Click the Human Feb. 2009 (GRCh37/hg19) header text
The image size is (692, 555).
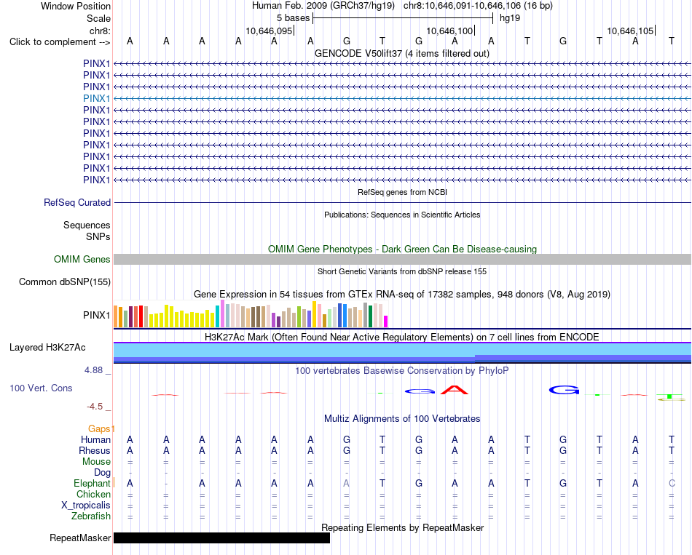[x=323, y=6]
